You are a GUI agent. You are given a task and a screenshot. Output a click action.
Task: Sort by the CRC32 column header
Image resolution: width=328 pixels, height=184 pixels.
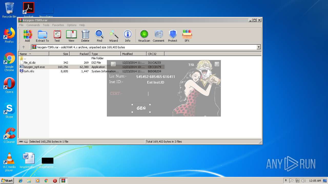coord(156,54)
